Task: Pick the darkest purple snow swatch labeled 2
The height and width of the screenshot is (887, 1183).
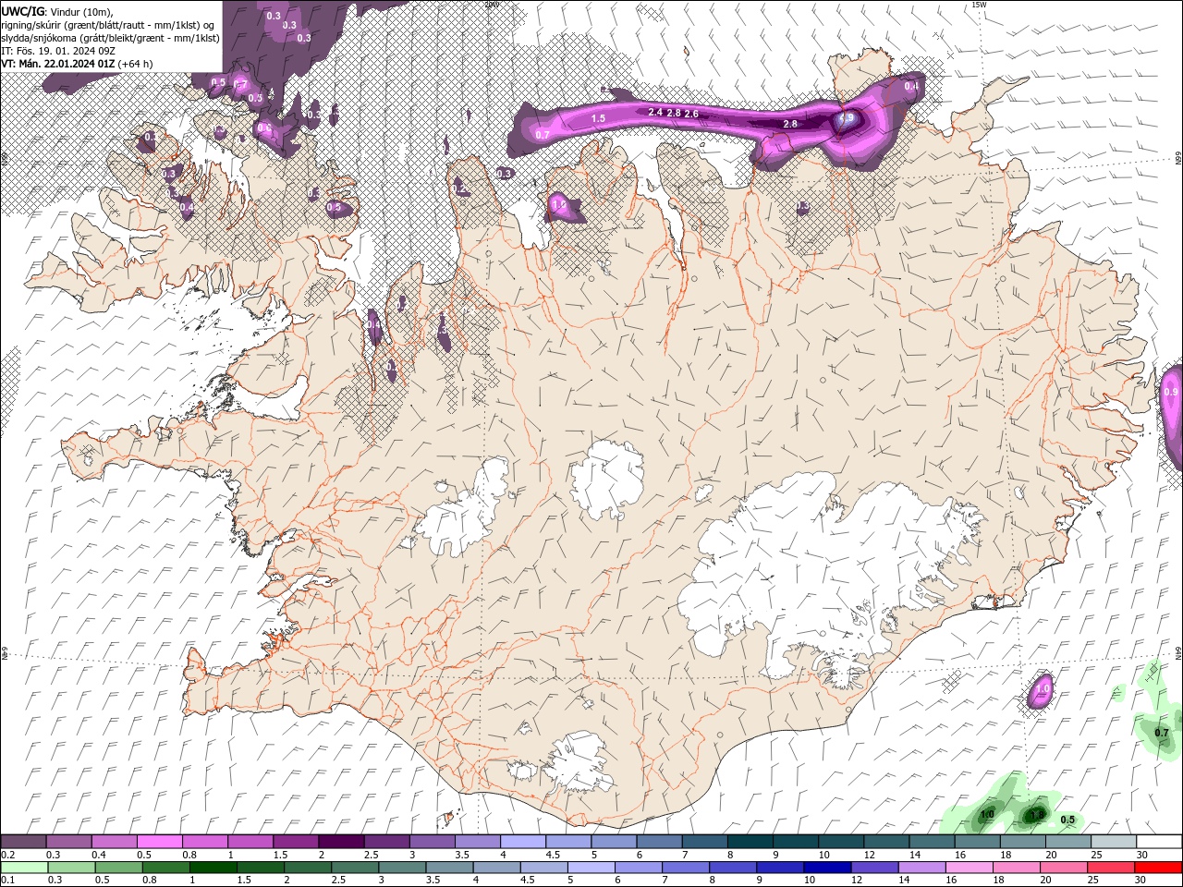Action: click(x=340, y=842)
